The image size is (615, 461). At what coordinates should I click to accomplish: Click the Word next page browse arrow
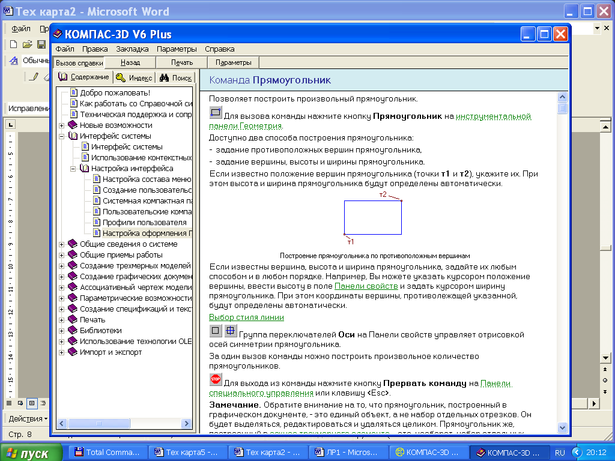tap(605, 391)
